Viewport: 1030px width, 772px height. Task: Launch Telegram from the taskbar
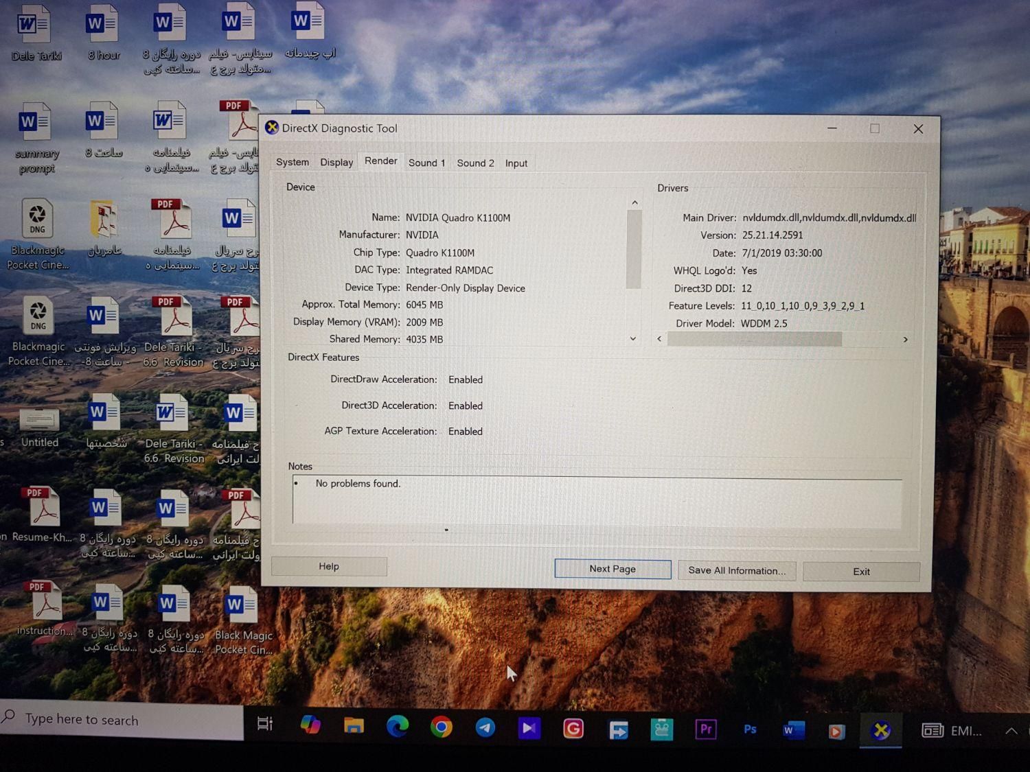point(485,727)
